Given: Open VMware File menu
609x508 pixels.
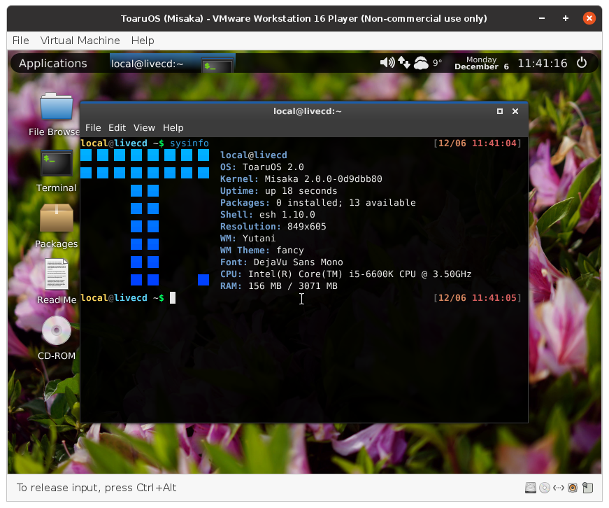Looking at the screenshot, I should [20, 41].
